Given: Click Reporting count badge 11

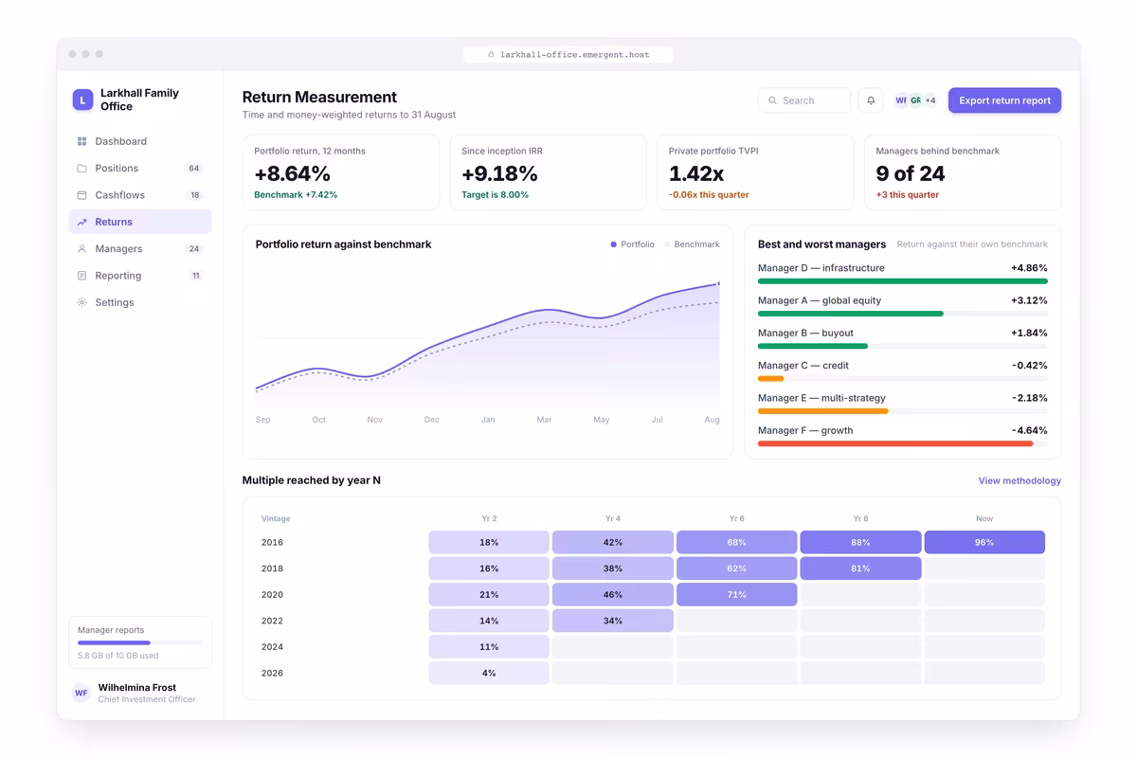Looking at the screenshot, I should pyautogui.click(x=196, y=276).
